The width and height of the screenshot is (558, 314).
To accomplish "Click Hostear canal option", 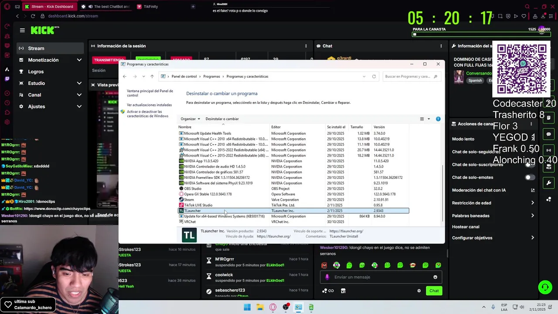I will [466, 227].
